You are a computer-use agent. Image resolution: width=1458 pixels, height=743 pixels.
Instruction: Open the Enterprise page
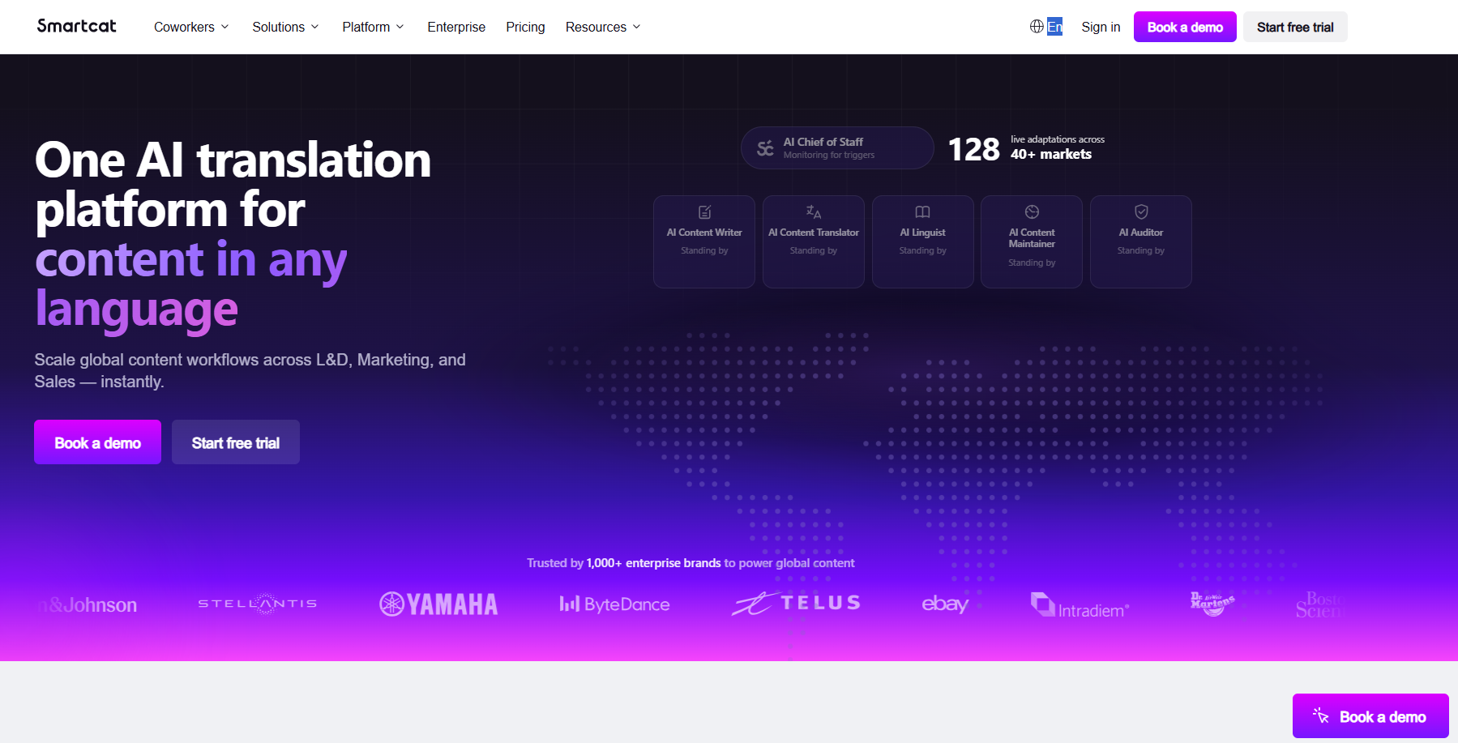[x=456, y=27]
